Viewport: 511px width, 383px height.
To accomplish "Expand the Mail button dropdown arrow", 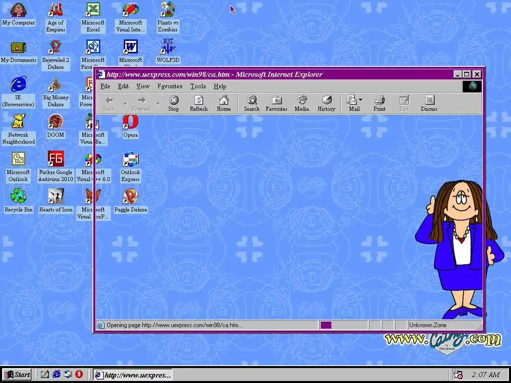I will pyautogui.click(x=361, y=99).
